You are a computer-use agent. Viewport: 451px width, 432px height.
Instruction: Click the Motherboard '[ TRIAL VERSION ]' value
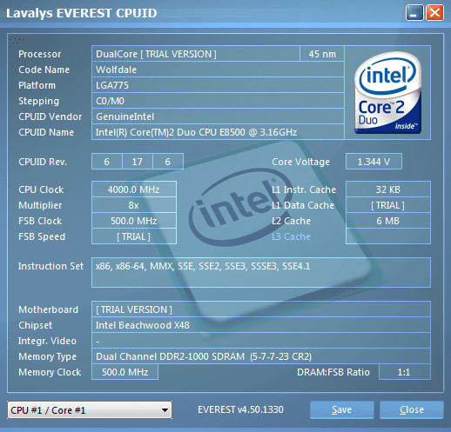(x=261, y=309)
